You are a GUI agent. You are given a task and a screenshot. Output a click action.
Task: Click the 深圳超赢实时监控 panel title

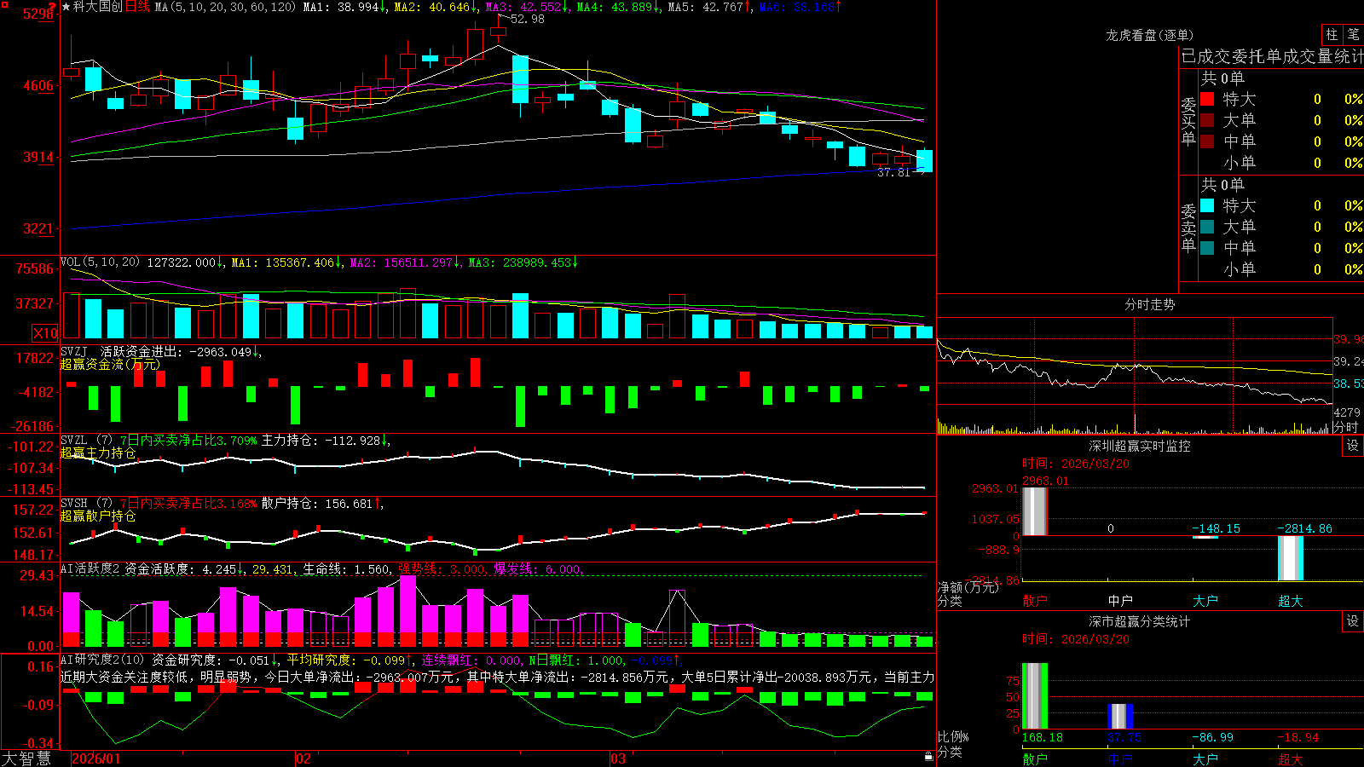[x=1140, y=446]
